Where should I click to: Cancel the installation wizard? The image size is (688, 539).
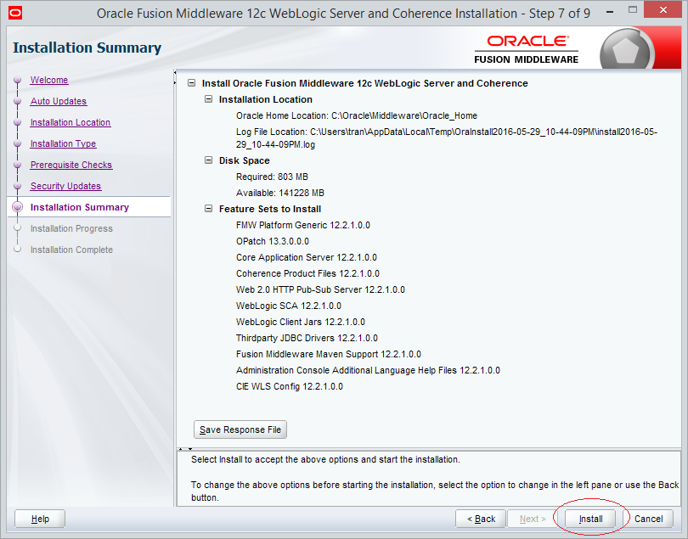[649, 519]
